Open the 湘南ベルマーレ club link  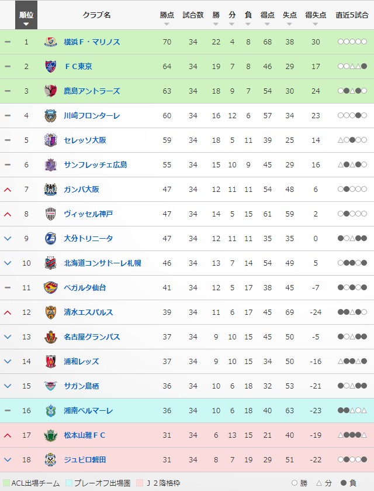click(88, 411)
